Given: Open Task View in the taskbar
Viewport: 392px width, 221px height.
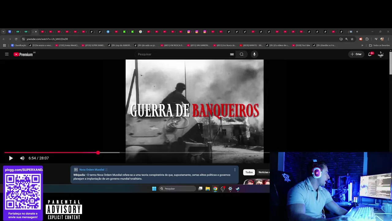Looking at the screenshot, I should (x=200, y=189).
